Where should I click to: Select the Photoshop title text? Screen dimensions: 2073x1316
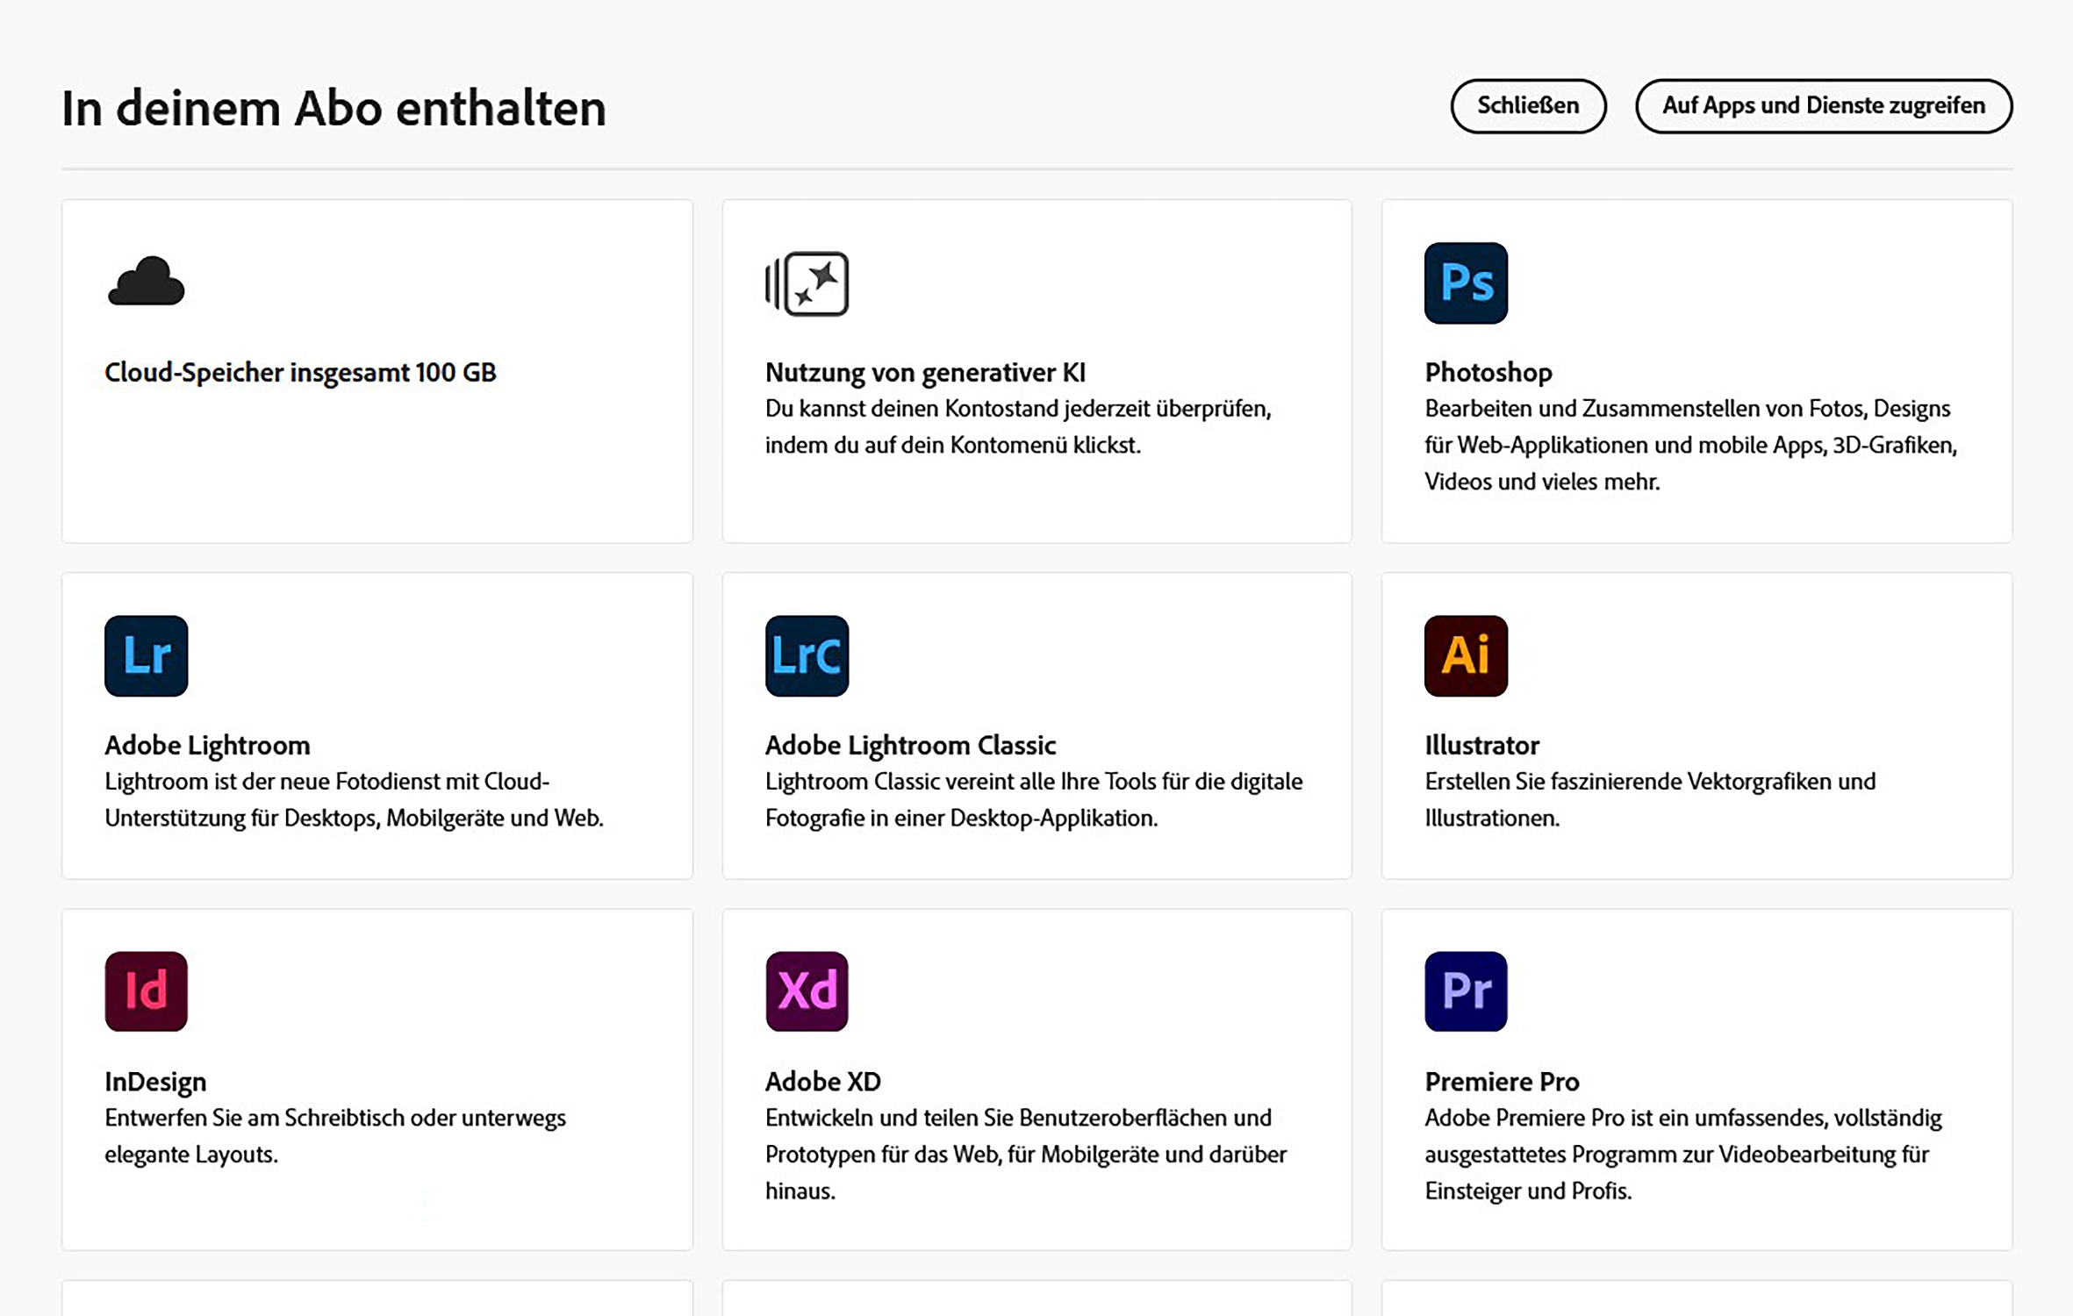(1488, 372)
